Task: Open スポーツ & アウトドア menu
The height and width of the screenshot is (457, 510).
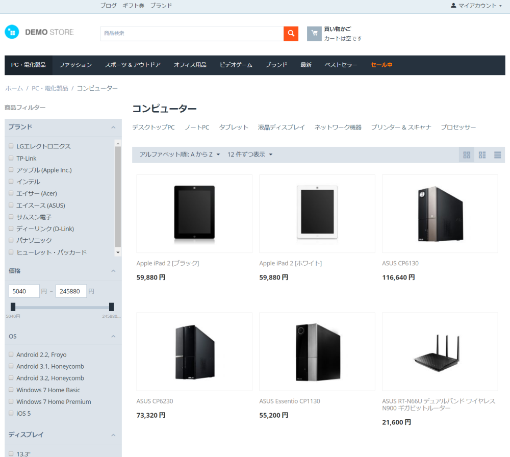Action: pos(133,65)
